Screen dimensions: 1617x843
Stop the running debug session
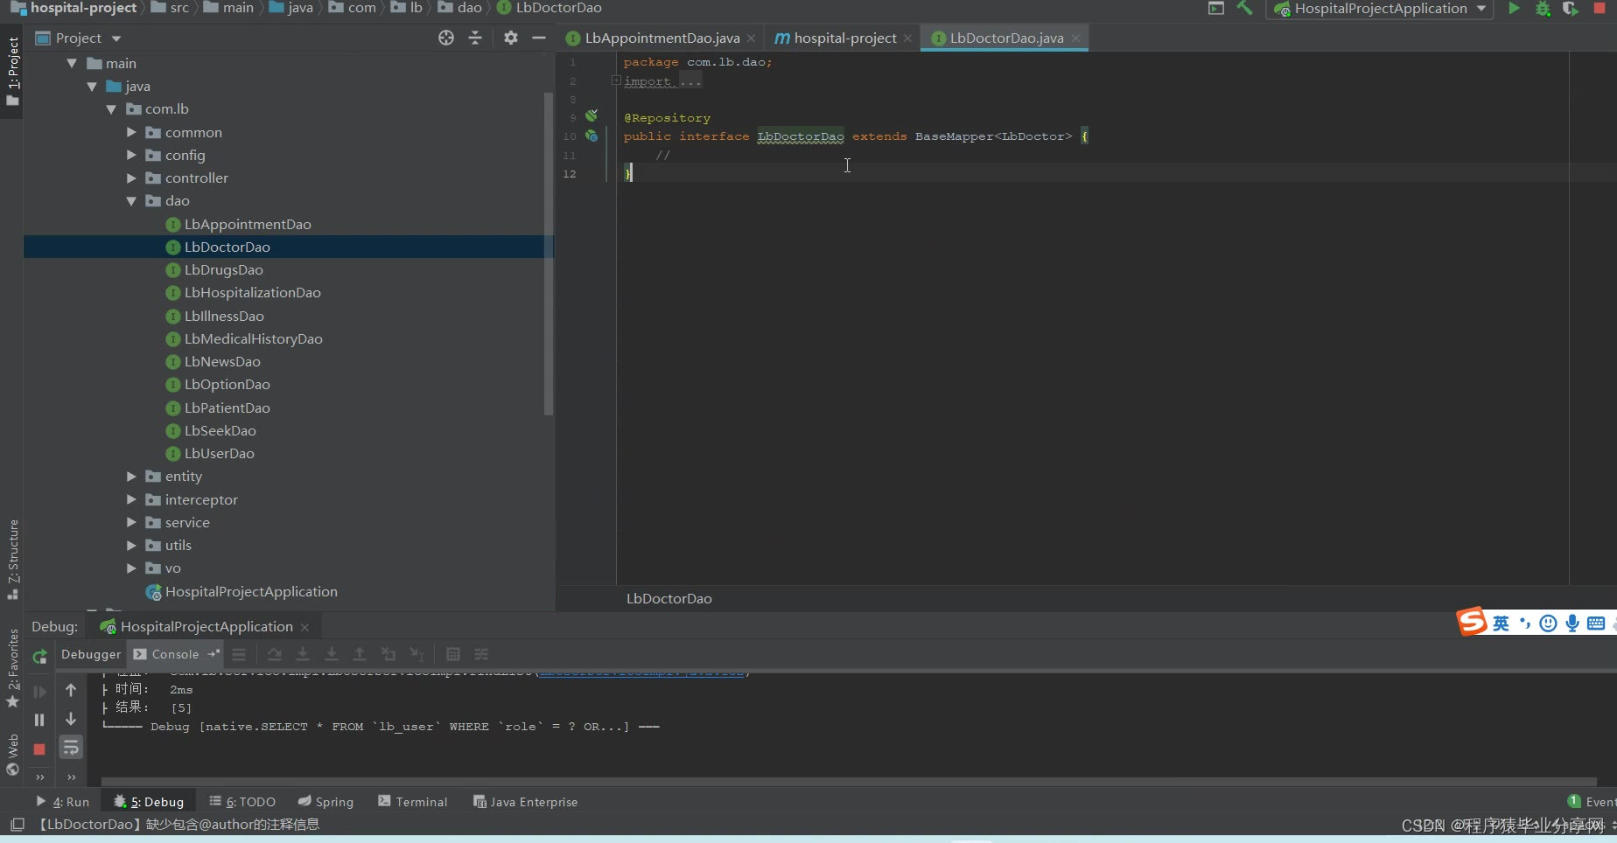coord(39,749)
